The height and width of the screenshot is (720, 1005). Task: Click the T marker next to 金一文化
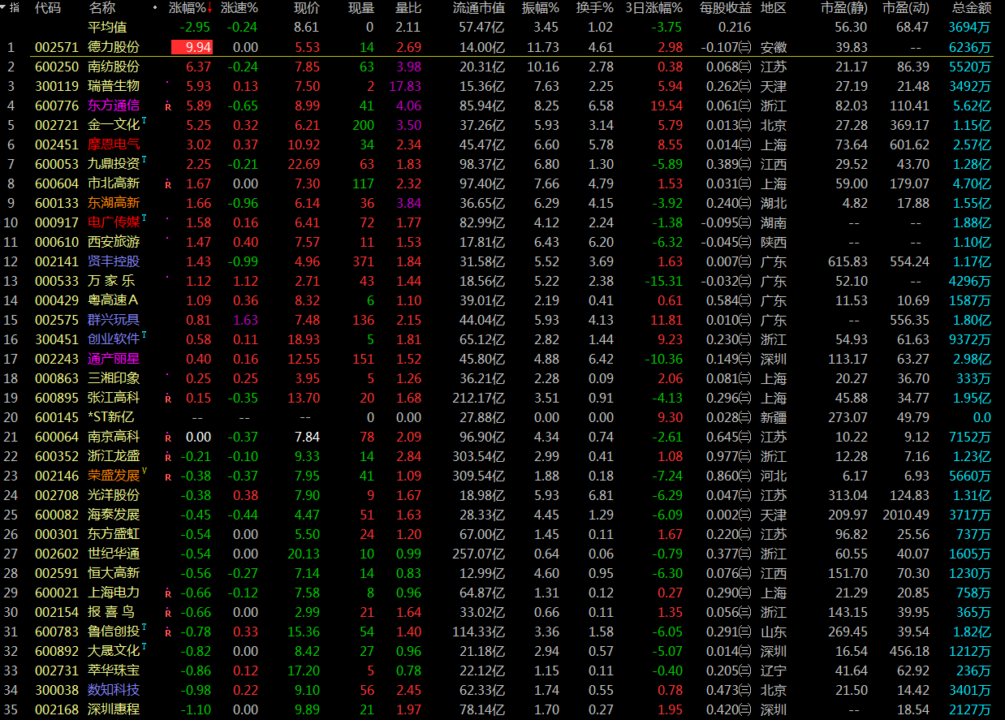144,120
